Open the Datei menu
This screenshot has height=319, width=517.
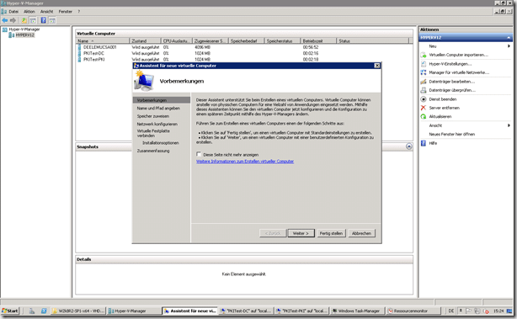coord(13,12)
